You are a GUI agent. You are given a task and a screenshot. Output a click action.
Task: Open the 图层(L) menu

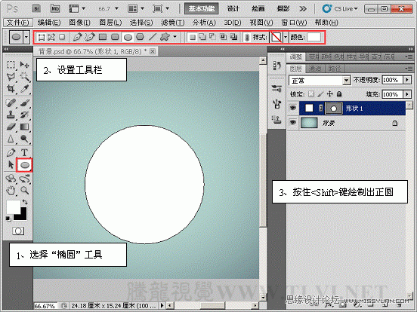(x=110, y=23)
